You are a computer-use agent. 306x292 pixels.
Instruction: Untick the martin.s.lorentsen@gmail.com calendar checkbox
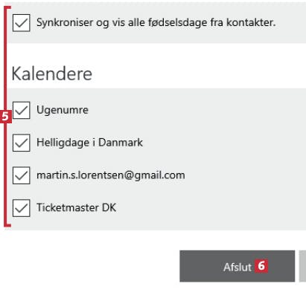point(22,175)
